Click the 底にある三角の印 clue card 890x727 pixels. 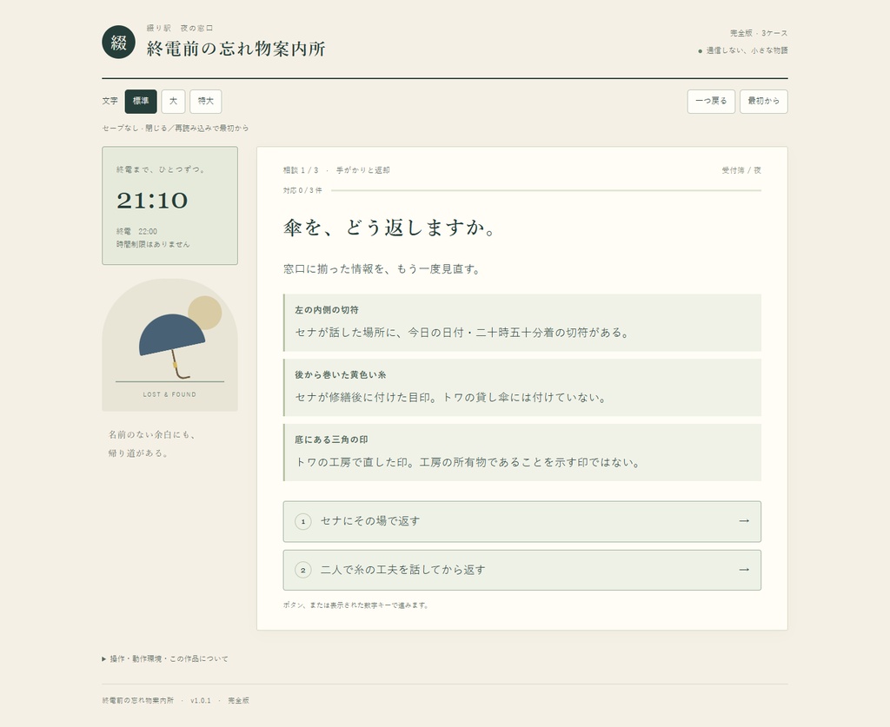click(522, 453)
